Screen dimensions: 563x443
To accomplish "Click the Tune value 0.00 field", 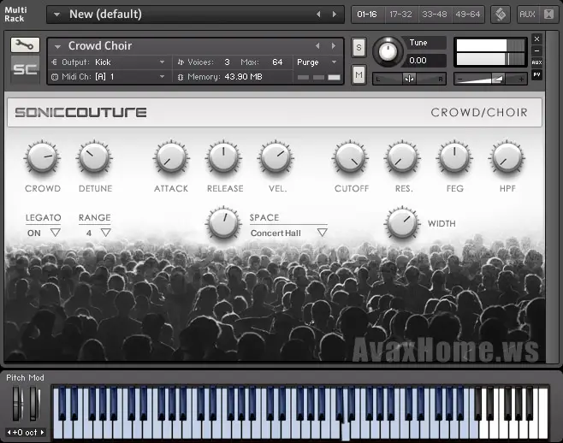I will coord(425,61).
